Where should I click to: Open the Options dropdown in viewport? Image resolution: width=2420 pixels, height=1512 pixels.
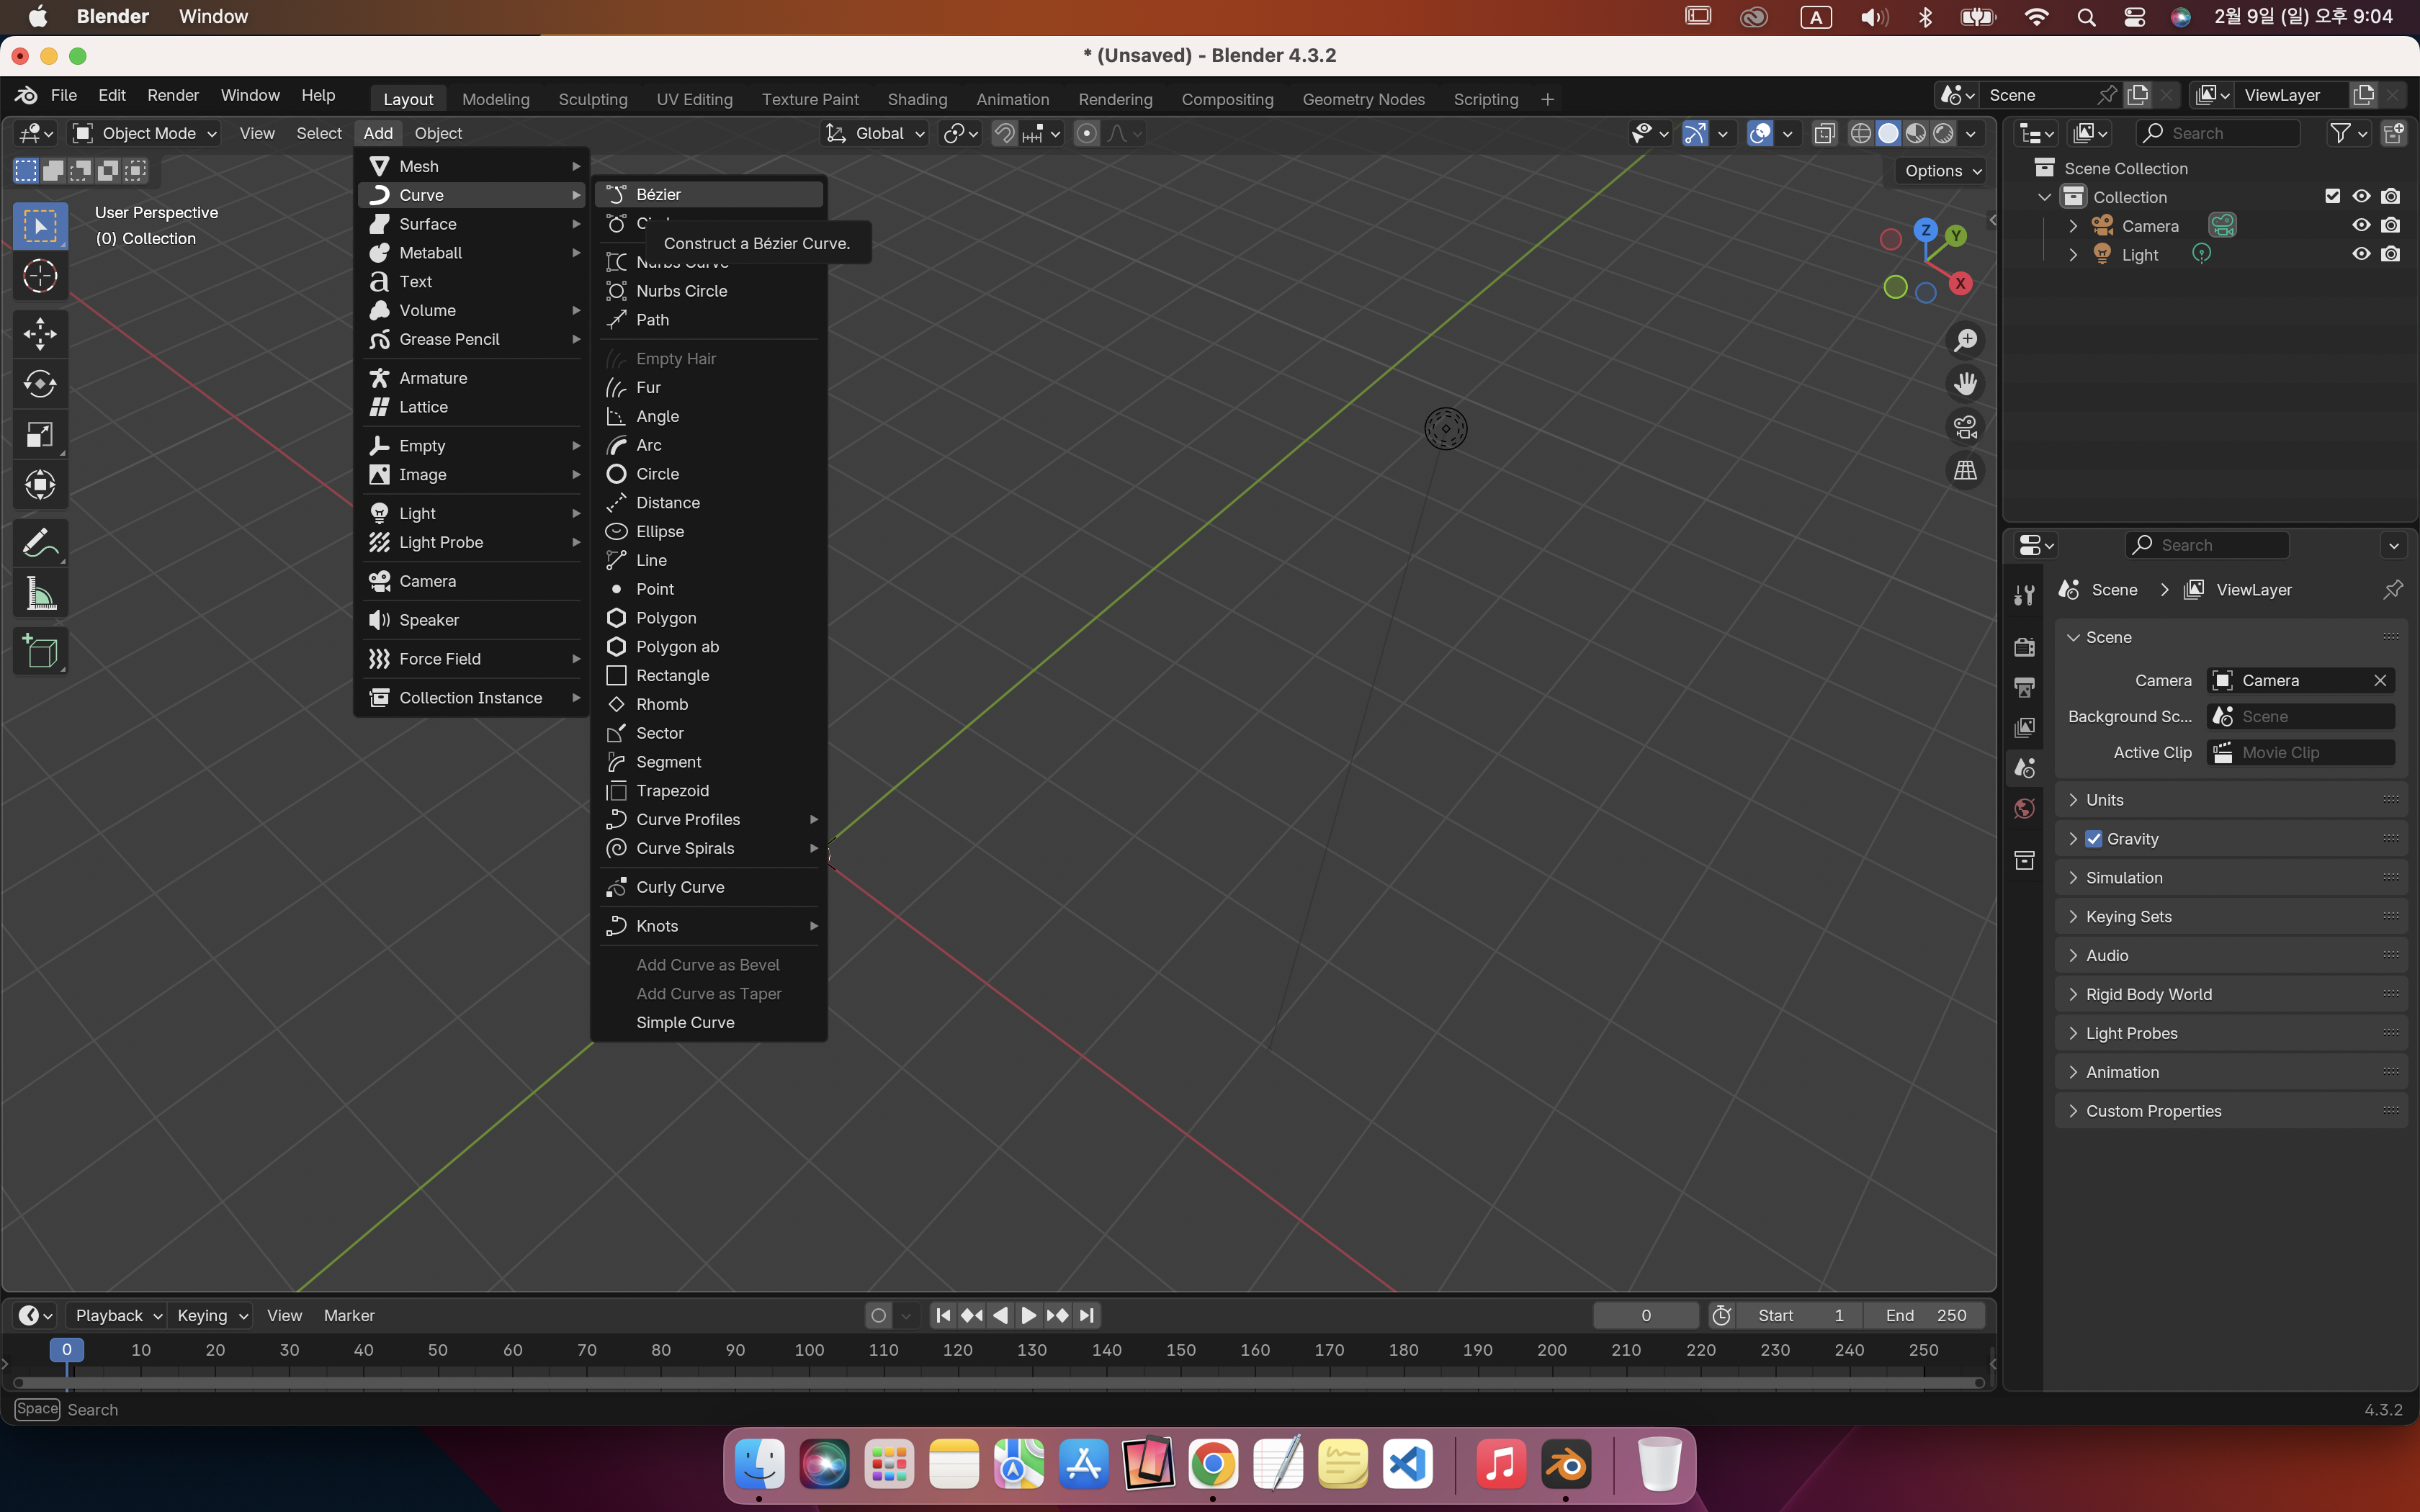point(1941,171)
